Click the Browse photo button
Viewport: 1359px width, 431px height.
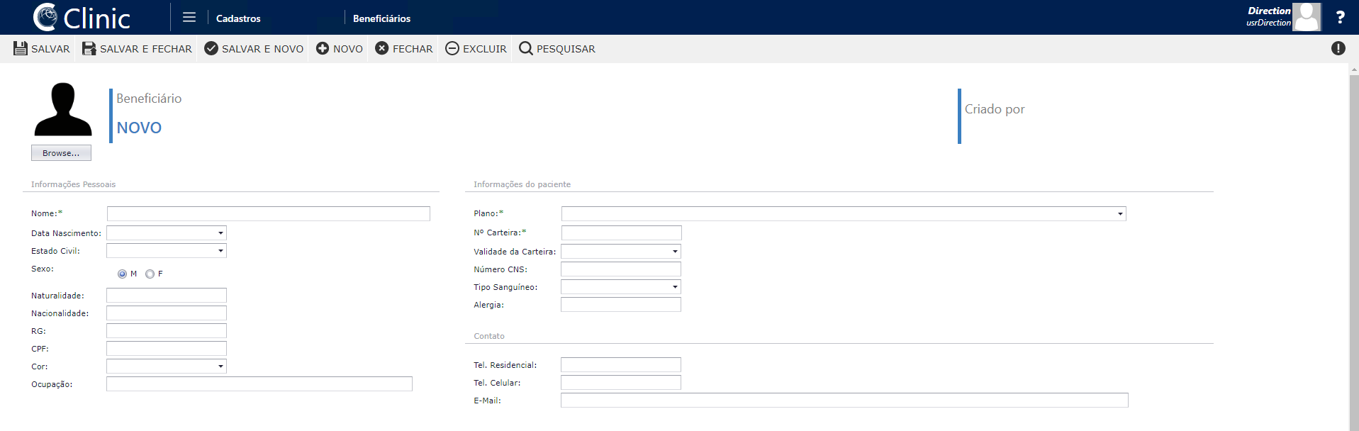click(x=61, y=153)
